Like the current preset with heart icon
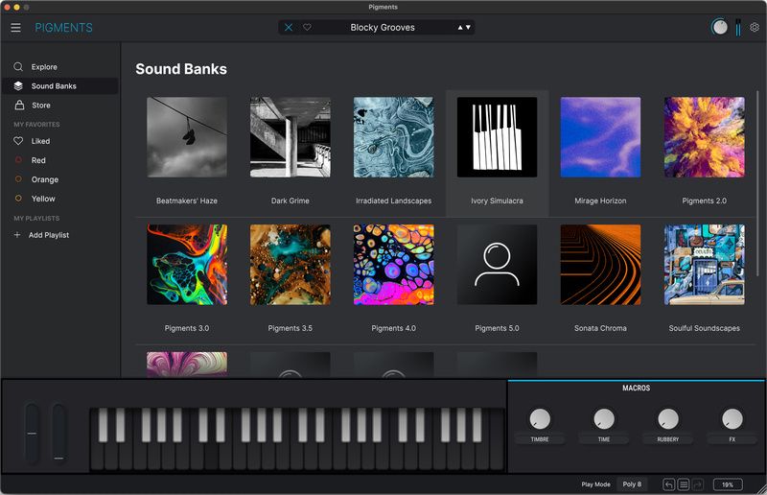Image resolution: width=767 pixels, height=495 pixels. (x=307, y=28)
